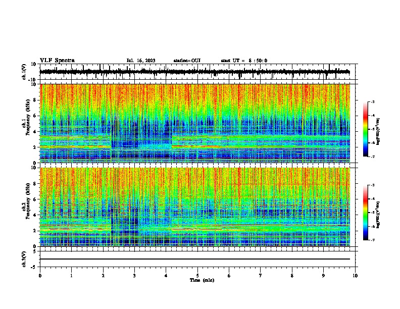Click the ch.3 axis tick label "-5"
The image size is (400, 309).
click(34, 267)
